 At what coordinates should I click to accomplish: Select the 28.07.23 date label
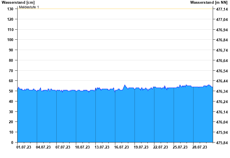(x=200, y=147)
